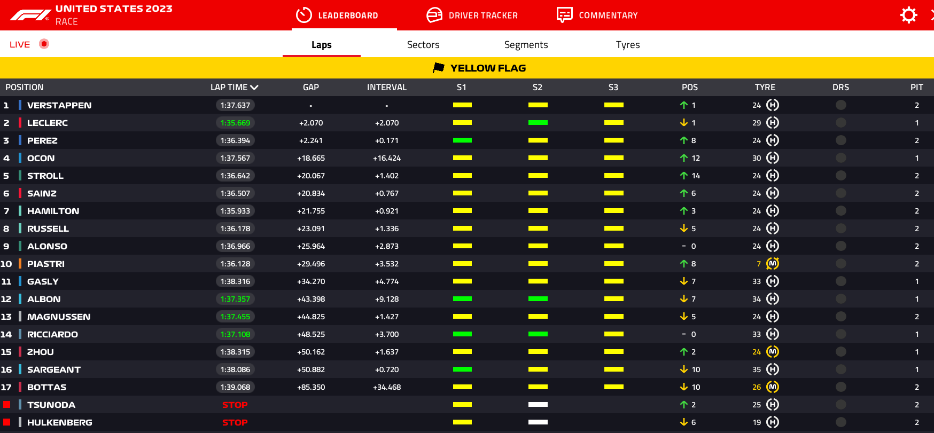The height and width of the screenshot is (433, 934).
Task: Switch to the Laps tab
Action: click(322, 45)
